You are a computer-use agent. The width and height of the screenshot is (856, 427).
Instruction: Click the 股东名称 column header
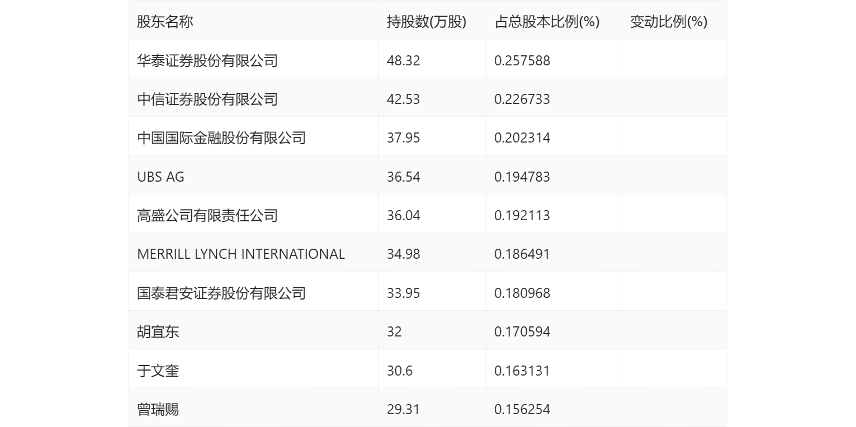click(165, 22)
